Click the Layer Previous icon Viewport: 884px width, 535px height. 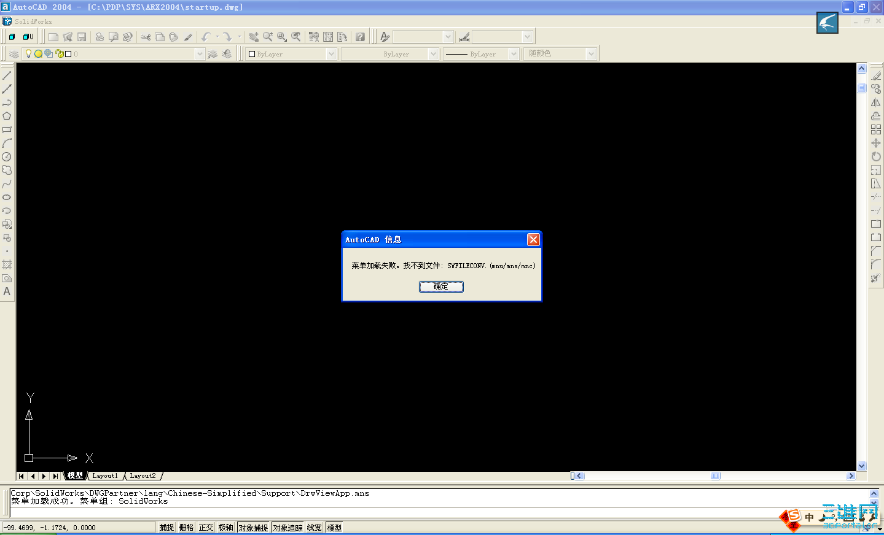point(227,54)
